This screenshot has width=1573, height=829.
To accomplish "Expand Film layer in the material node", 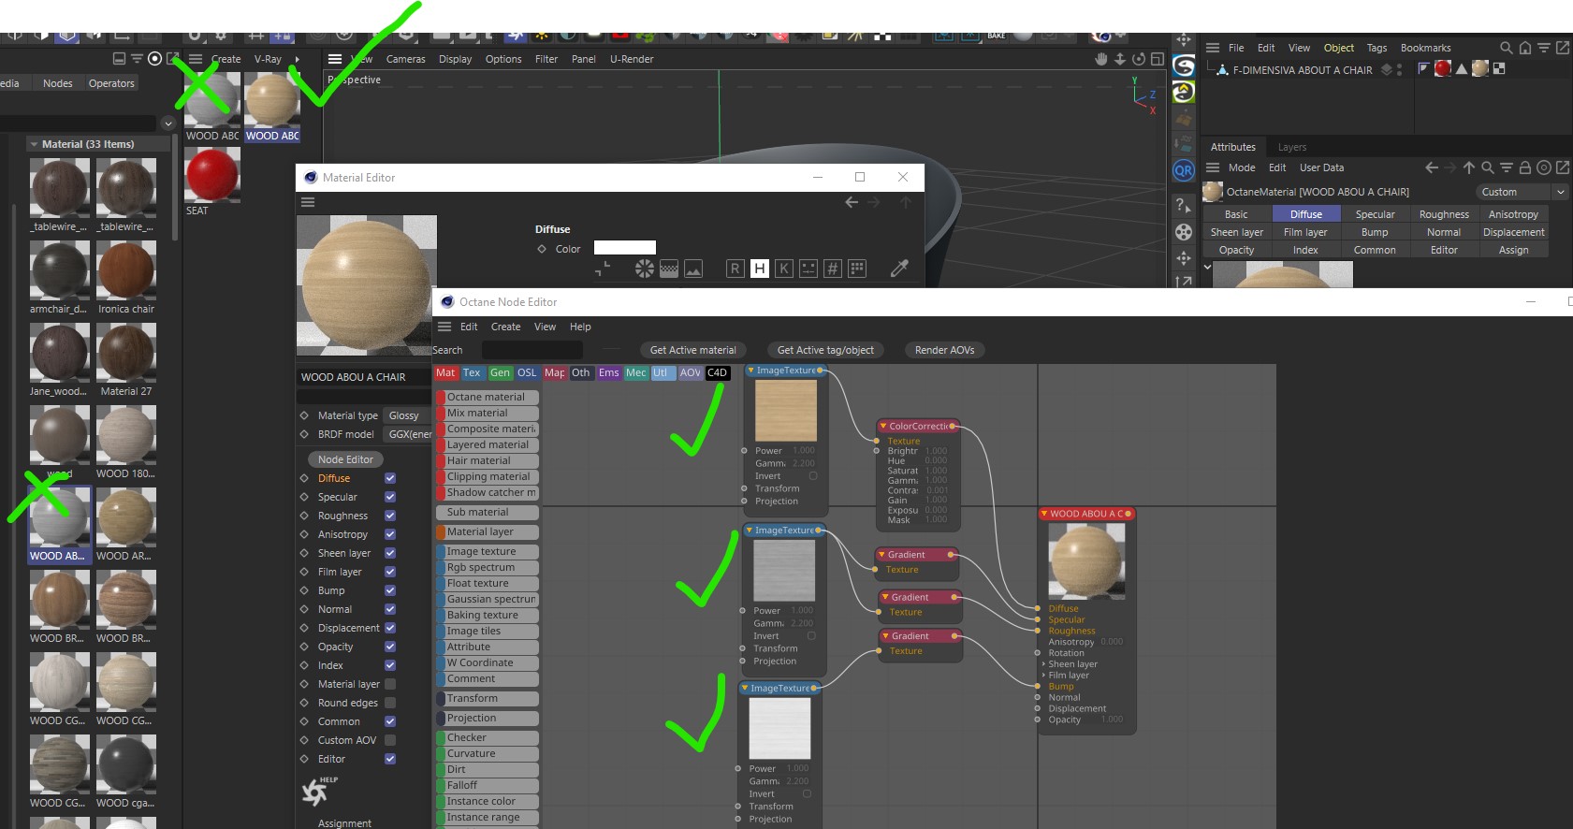I will [x=1043, y=676].
